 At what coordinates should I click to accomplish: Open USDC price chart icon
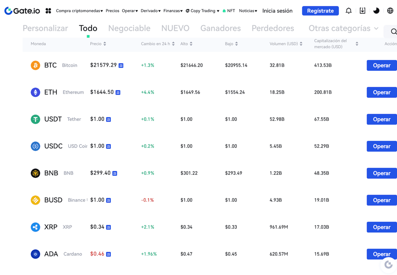point(109,146)
